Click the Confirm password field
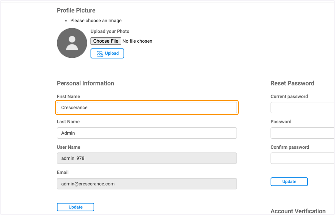335x215 pixels. pyautogui.click(x=303, y=158)
